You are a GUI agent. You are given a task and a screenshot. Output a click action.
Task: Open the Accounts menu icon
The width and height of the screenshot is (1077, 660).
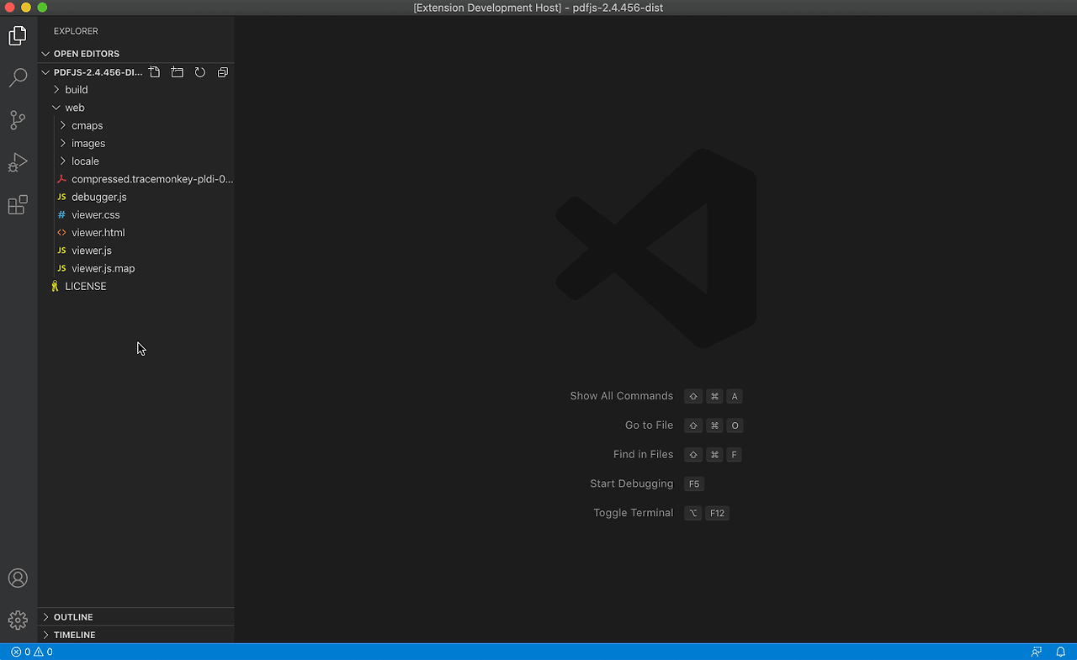click(x=18, y=578)
